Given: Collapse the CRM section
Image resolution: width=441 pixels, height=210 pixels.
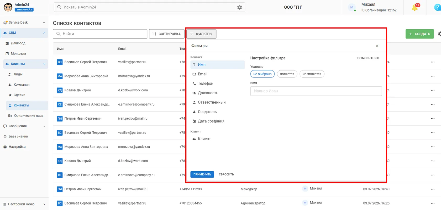Looking at the screenshot, I should 44,33.
